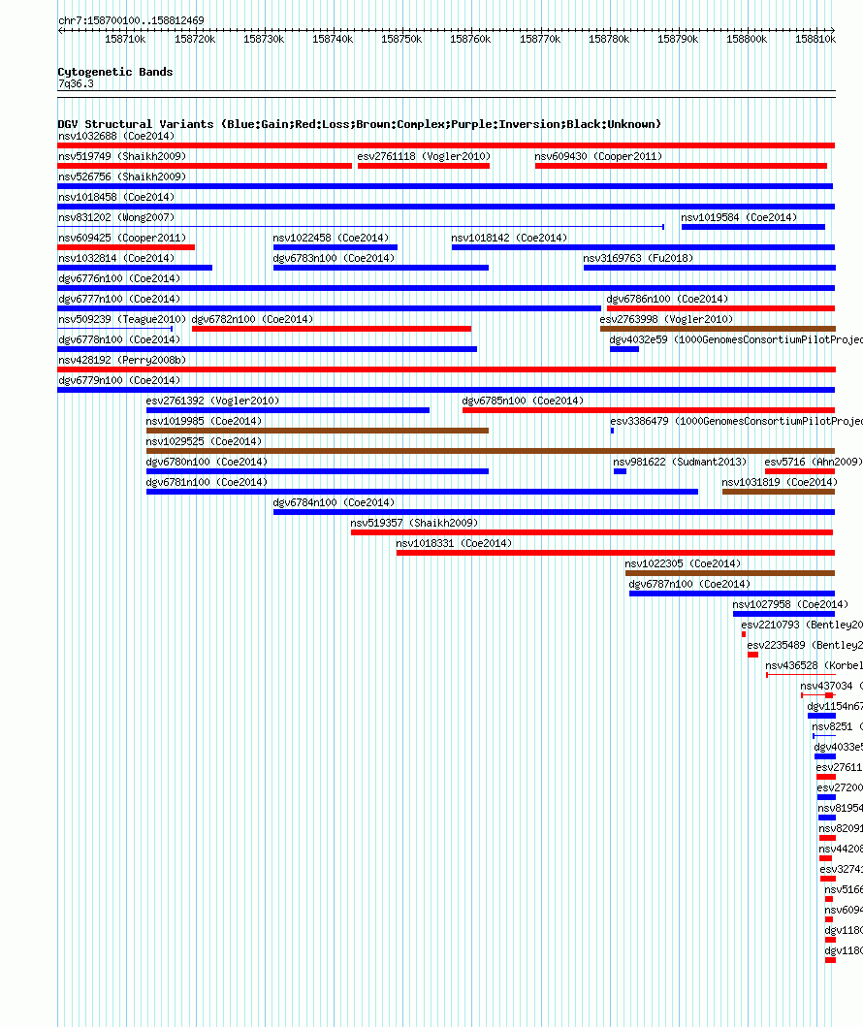
Task: Click dgv4032e59 1000Genomes variant label
Action: coord(736,339)
